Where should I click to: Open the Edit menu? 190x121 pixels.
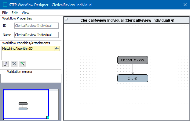tap(15, 13)
